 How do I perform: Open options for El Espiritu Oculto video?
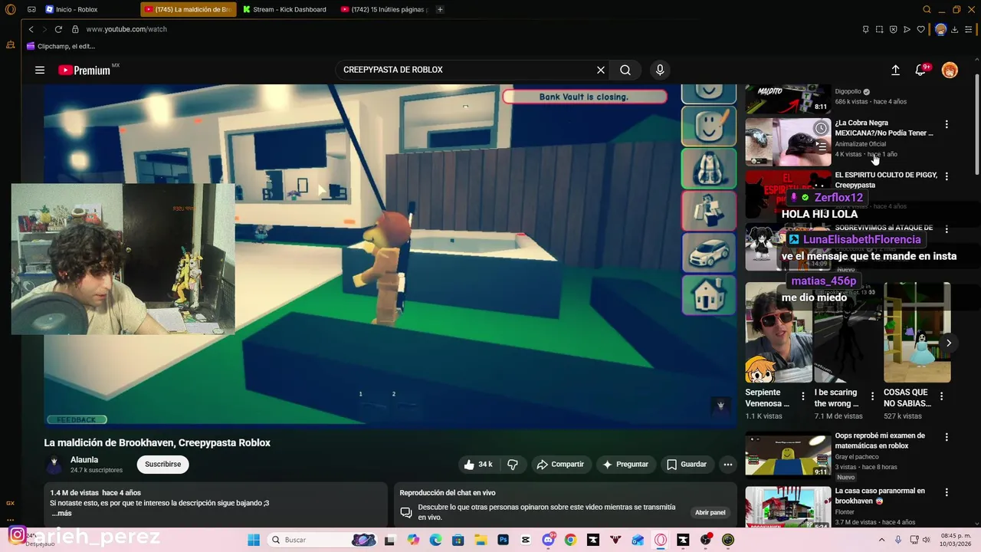(x=947, y=176)
